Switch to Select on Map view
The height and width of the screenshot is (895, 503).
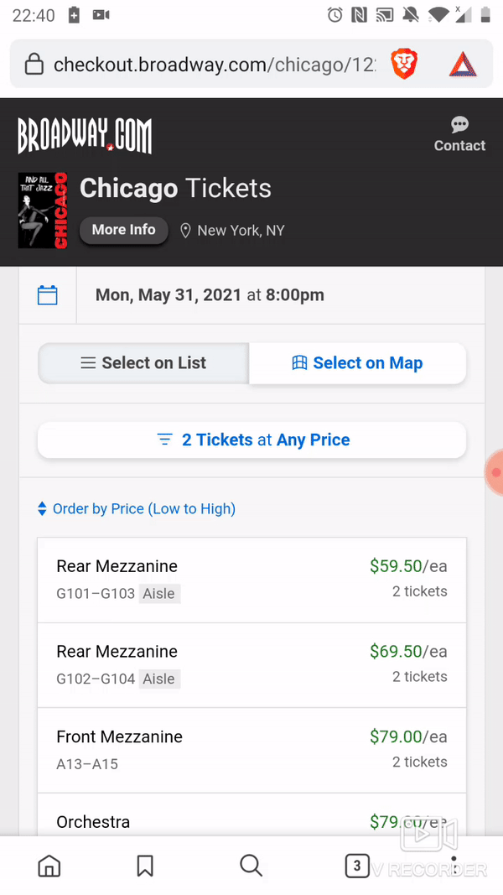pyautogui.click(x=357, y=363)
